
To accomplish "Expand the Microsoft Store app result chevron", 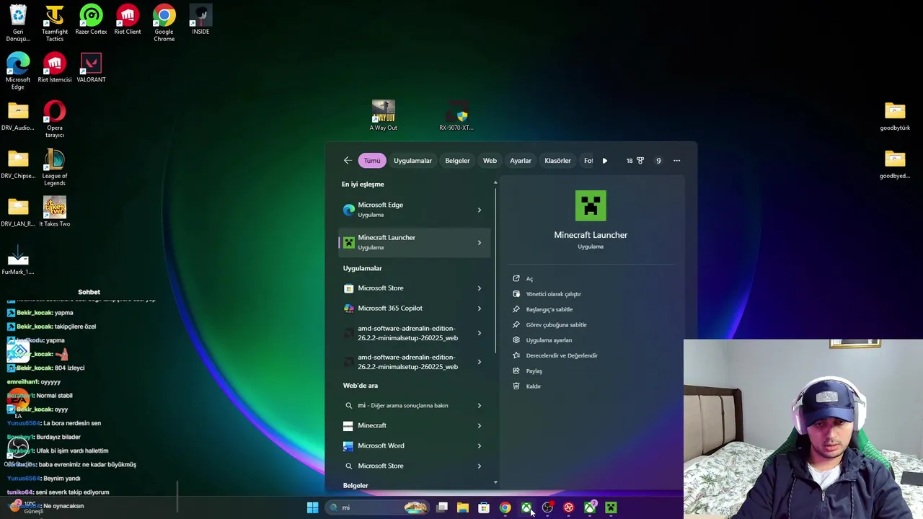I will (x=479, y=288).
